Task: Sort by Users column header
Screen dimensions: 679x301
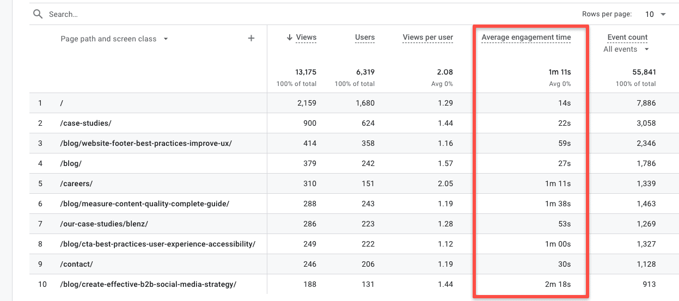Action: click(x=364, y=38)
